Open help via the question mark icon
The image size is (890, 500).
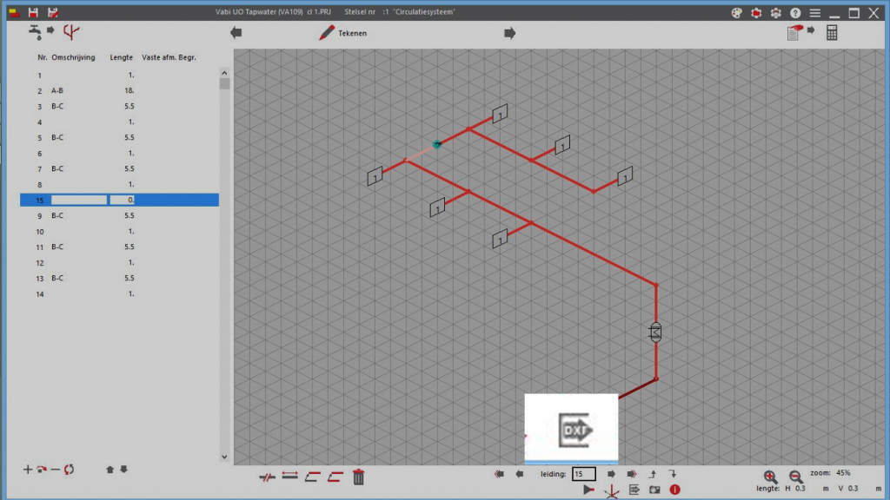[795, 12]
